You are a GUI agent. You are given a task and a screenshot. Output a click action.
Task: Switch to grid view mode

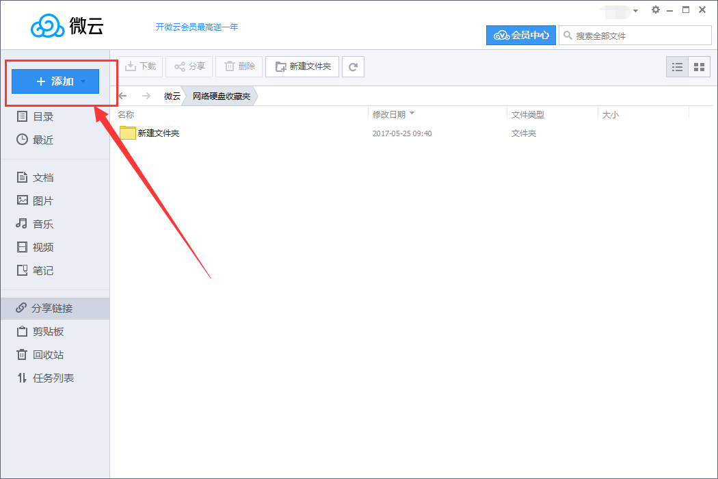tap(699, 66)
